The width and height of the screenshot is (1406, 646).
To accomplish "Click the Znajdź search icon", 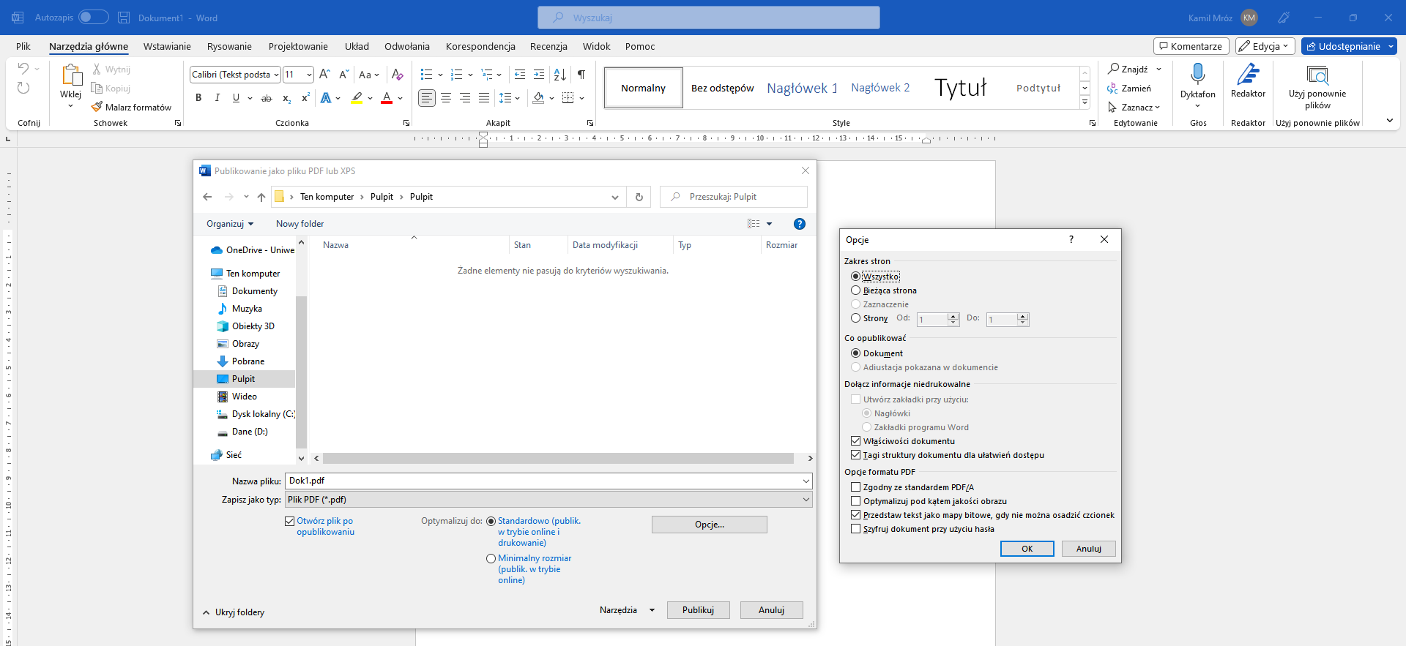I will [1128, 69].
